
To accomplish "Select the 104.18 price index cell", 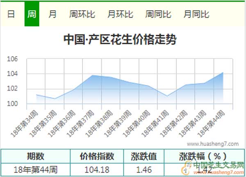I will (97, 169).
